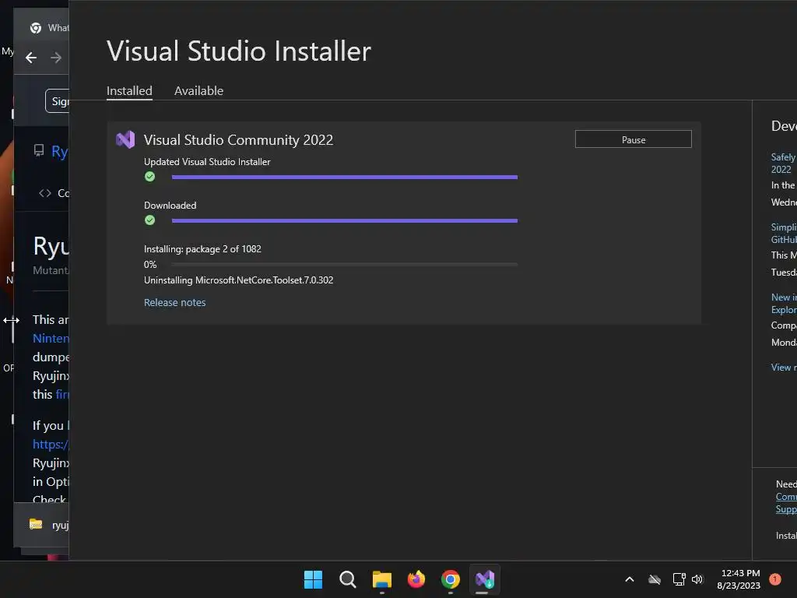Open the Windows Start menu
This screenshot has height=598, width=797.
(313, 579)
